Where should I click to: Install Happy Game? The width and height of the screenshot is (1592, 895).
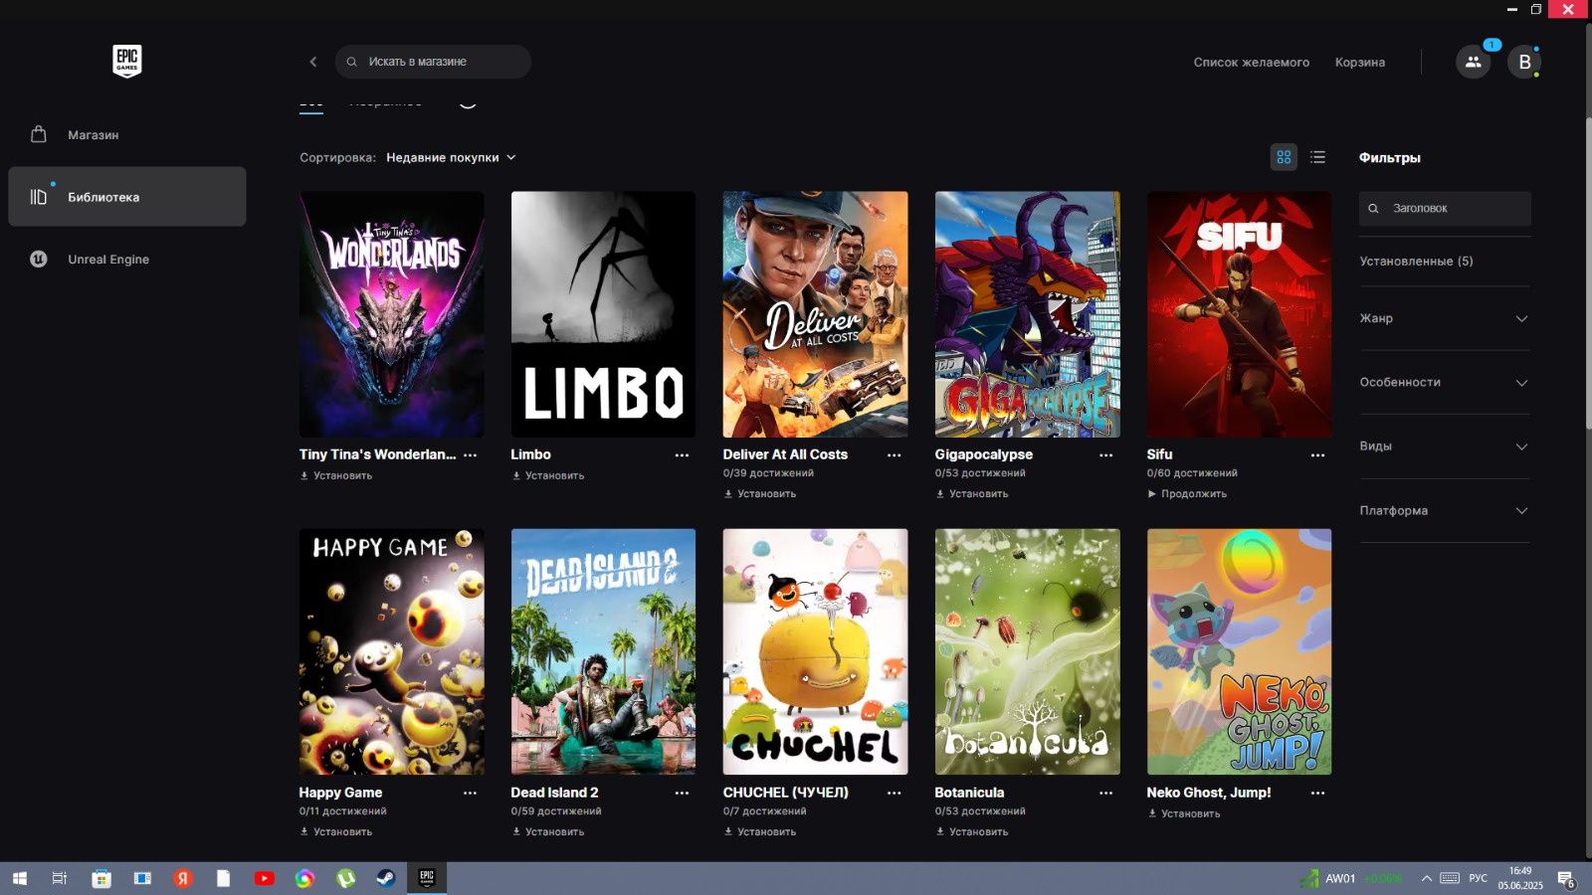pos(336,831)
